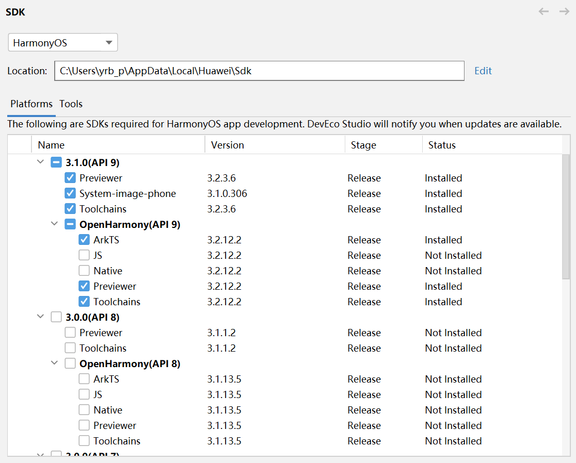Select the 3.1.0(API 9) label
Screen dimensions: 576x463
[x=92, y=162]
